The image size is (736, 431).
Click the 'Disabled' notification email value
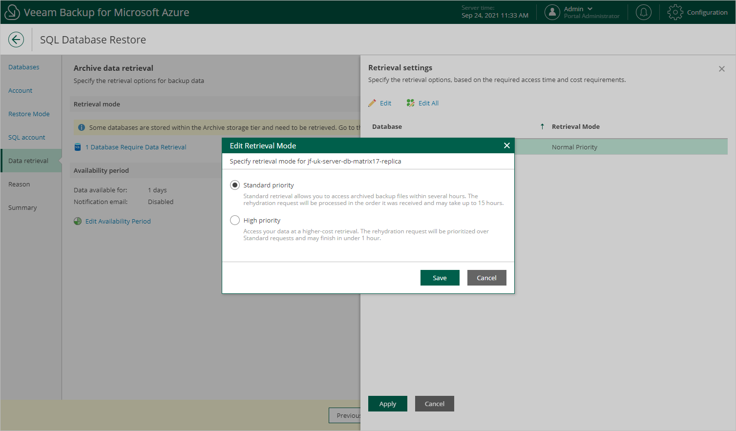click(x=161, y=202)
